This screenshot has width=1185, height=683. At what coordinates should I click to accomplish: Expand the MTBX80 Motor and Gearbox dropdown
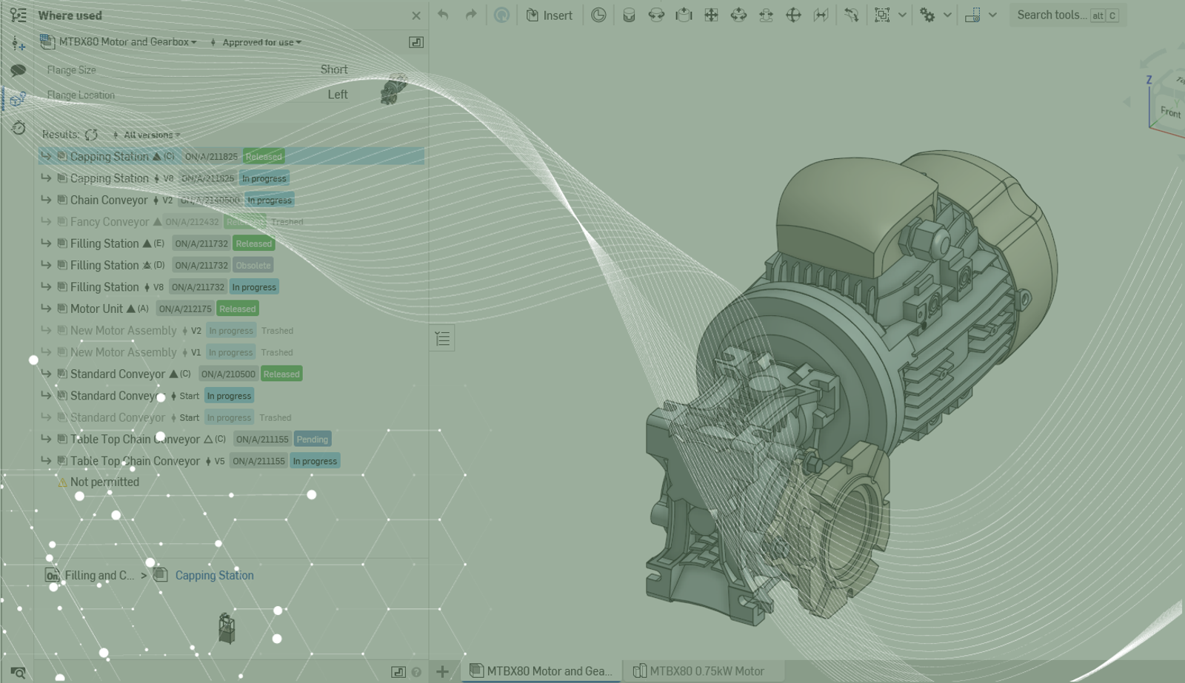tap(127, 42)
